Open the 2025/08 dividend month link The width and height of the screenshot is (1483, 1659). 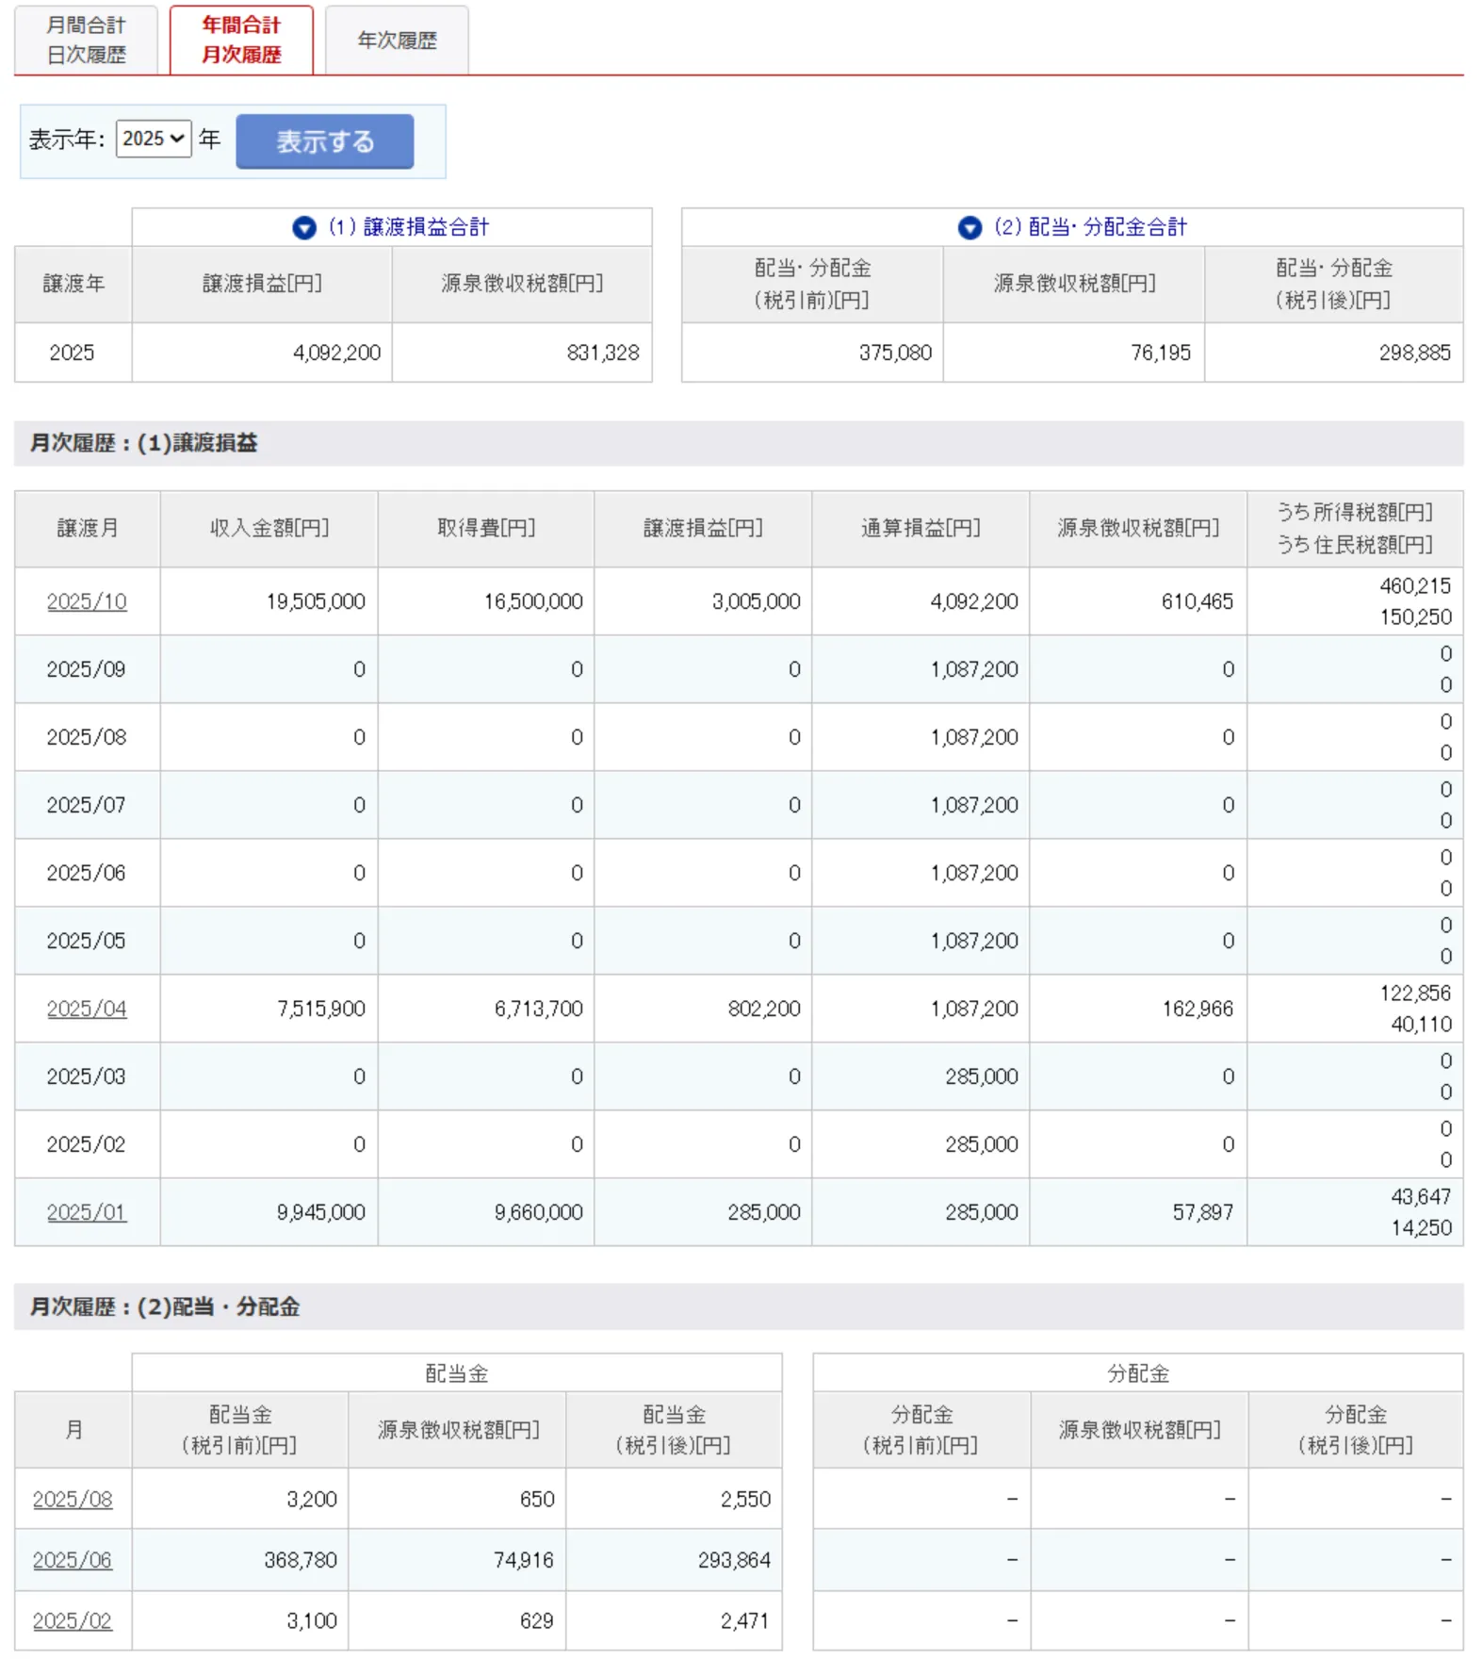pyautogui.click(x=73, y=1499)
